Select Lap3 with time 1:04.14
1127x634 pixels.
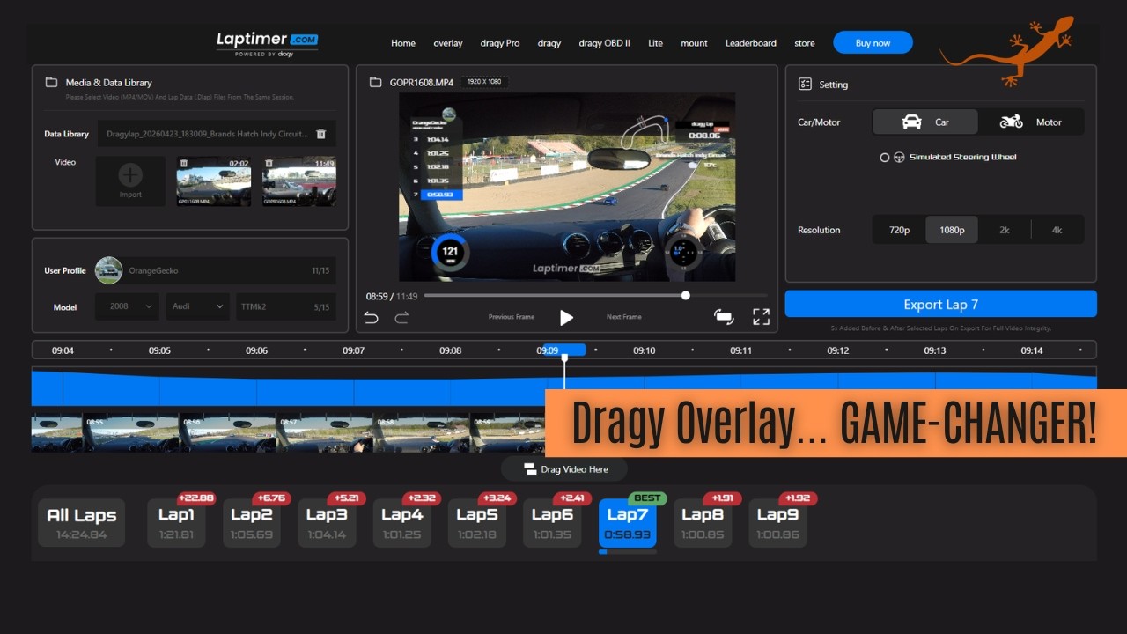(x=327, y=523)
